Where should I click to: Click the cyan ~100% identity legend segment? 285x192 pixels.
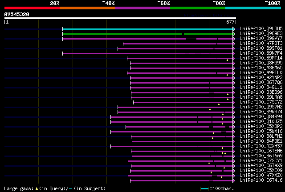[x=253, y=8]
